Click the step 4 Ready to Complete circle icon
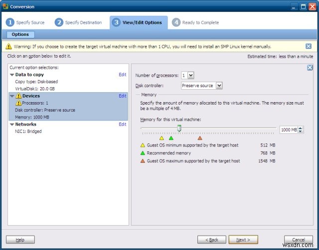 pyautogui.click(x=176, y=22)
